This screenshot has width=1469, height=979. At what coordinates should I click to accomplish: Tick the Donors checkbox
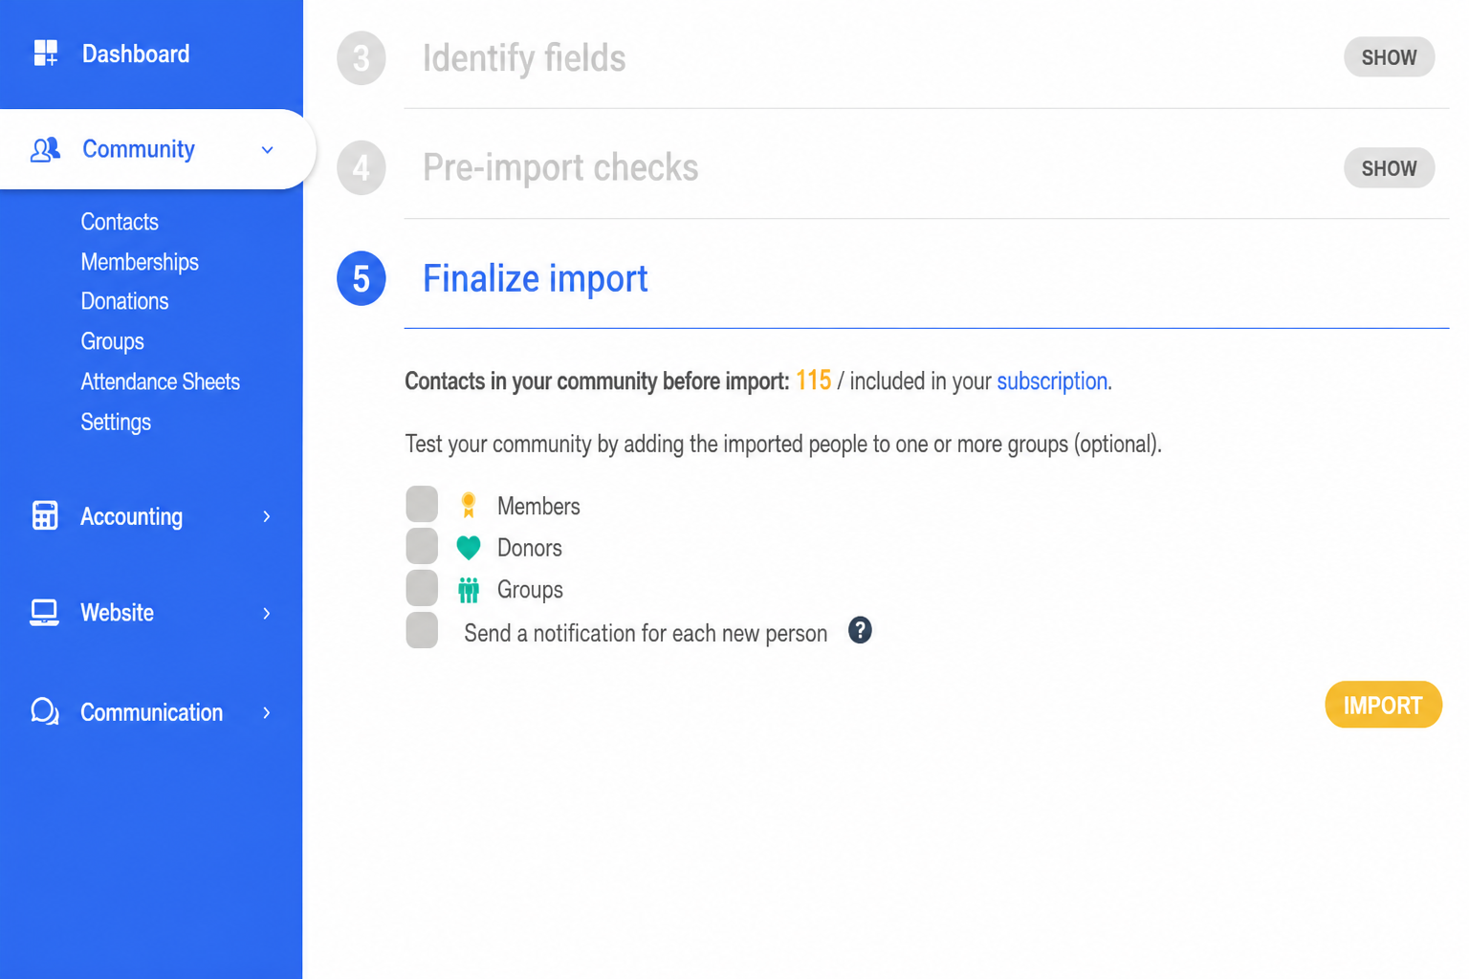[x=422, y=546]
